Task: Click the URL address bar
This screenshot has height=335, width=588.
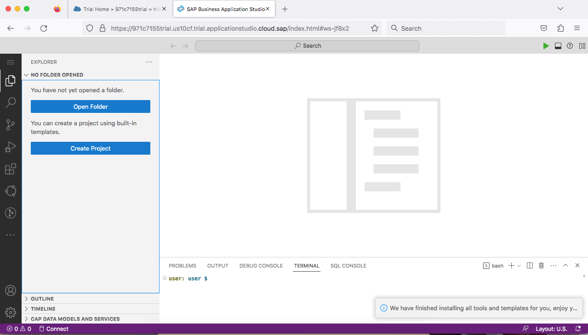Action: (232, 28)
